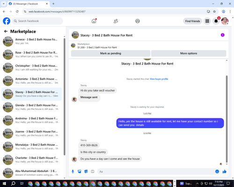
Task: Open conversation information purple icon
Action: pyautogui.click(x=222, y=35)
